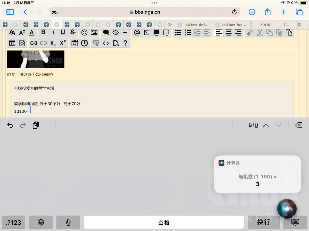The image size is (309, 231).
Task: Toggle hidden content with the crossed-eye icon
Action: point(116,32)
